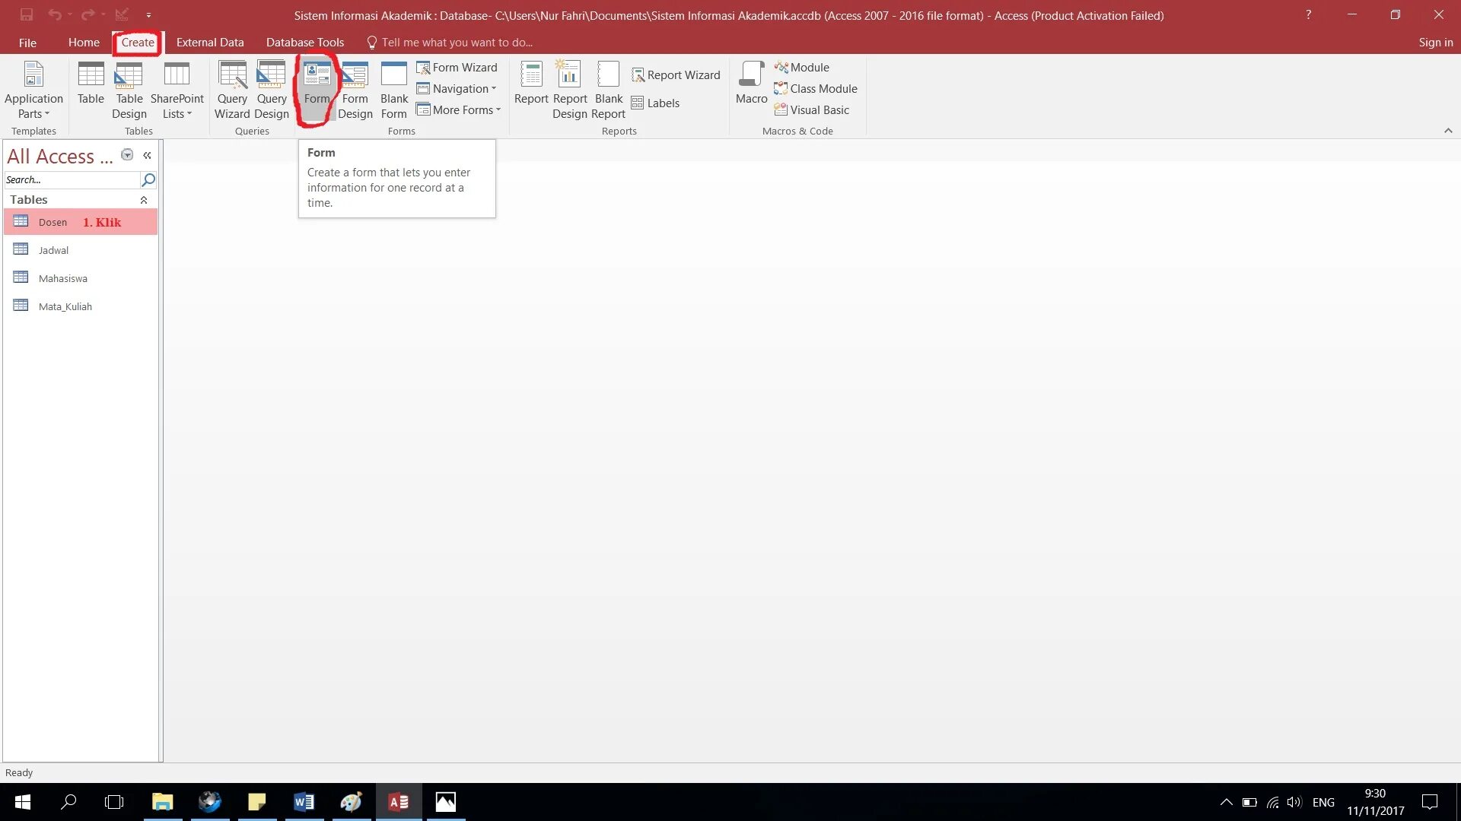The height and width of the screenshot is (821, 1461).
Task: Click the Sign in link
Action: (x=1435, y=43)
